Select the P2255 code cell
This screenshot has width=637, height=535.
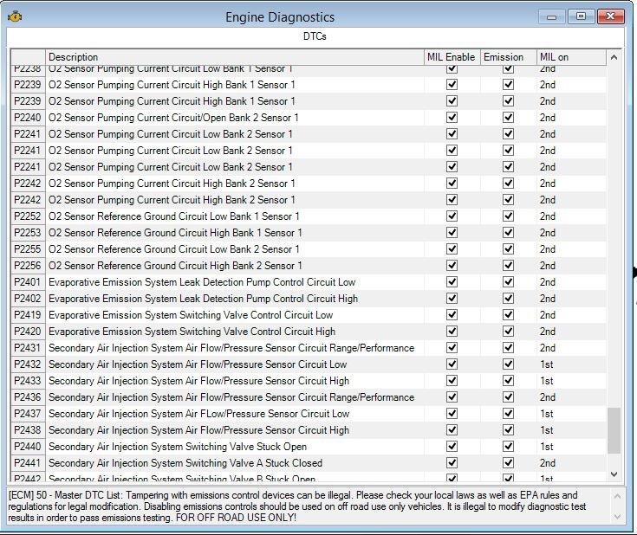click(28, 249)
